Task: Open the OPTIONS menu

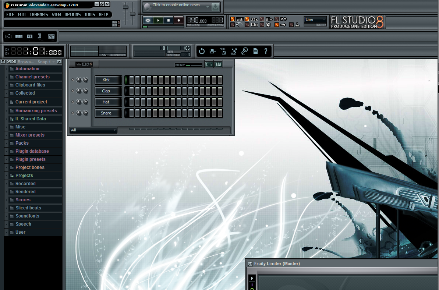Action: (x=72, y=15)
